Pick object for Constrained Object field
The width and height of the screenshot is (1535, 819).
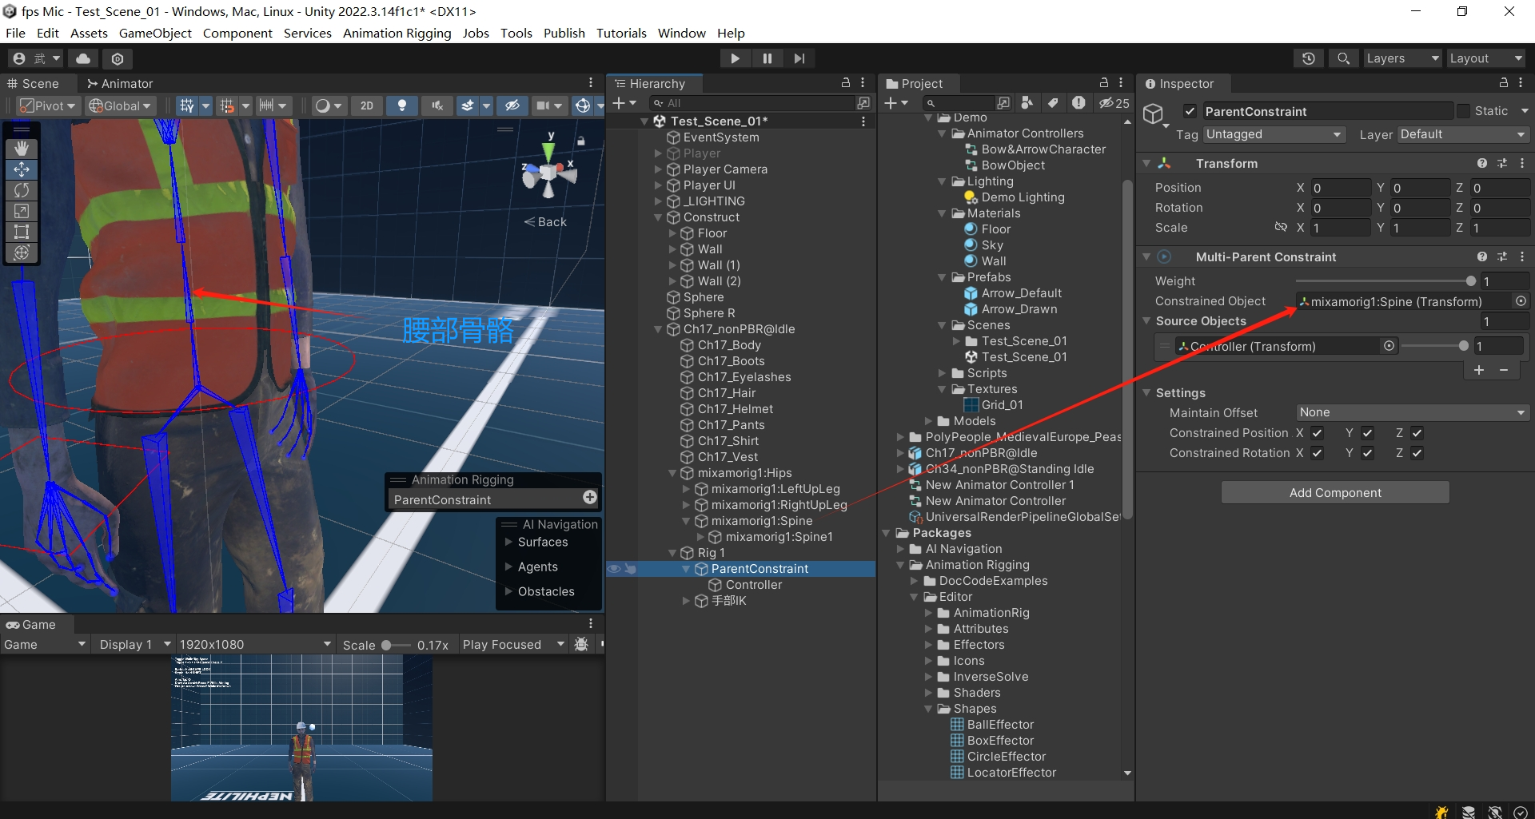[1521, 301]
